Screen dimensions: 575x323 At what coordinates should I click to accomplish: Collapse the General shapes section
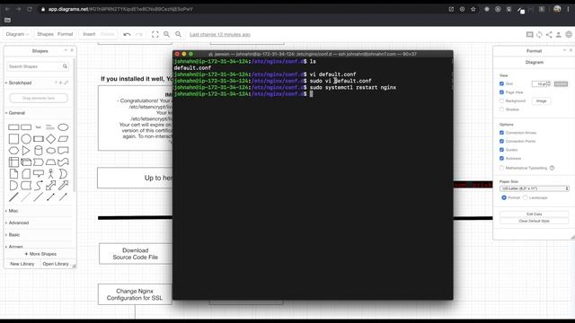pos(6,113)
